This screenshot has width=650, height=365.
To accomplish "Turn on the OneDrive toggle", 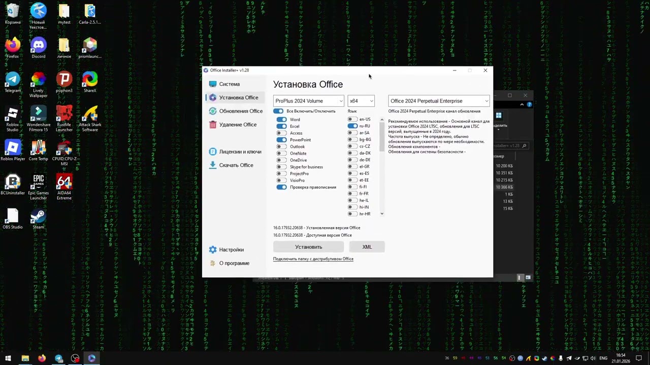I will click(x=282, y=160).
